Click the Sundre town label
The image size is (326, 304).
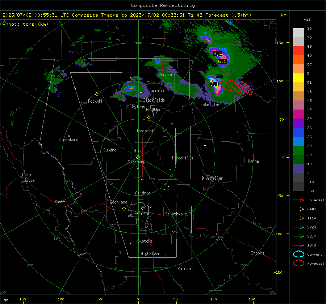click(110, 150)
